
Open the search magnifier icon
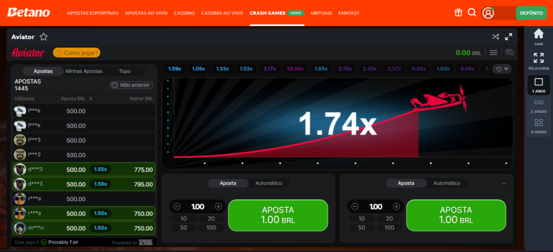[472, 13]
